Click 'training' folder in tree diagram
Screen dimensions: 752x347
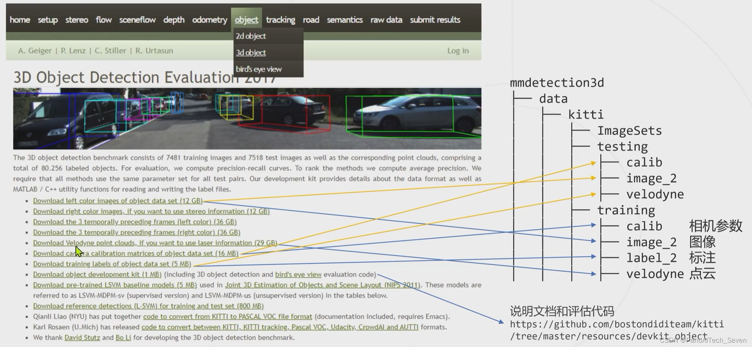click(x=626, y=210)
